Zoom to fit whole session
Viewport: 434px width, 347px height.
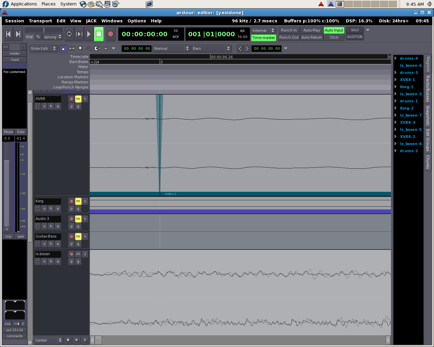[85, 340]
